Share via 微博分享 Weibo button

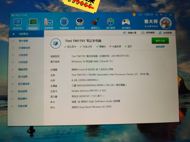coord(129,33)
